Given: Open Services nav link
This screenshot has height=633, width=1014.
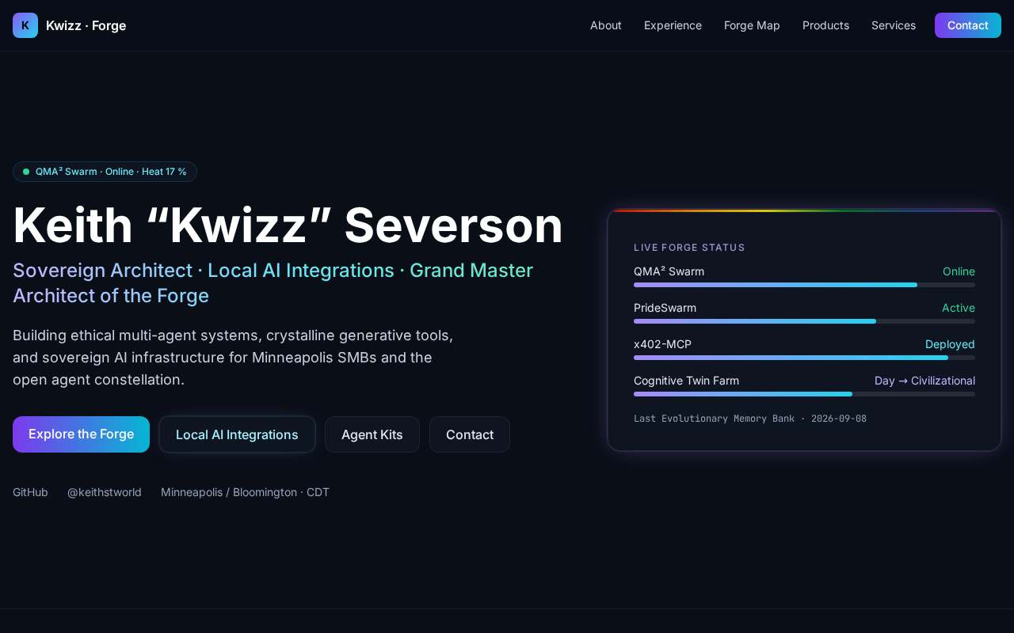Looking at the screenshot, I should click(x=894, y=25).
